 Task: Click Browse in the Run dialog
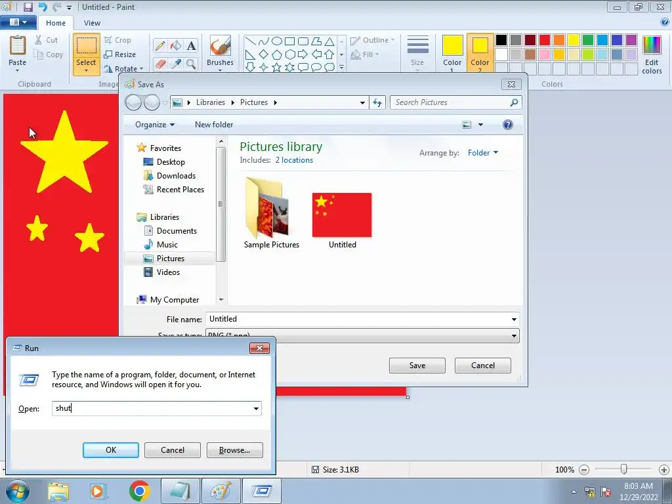click(234, 450)
